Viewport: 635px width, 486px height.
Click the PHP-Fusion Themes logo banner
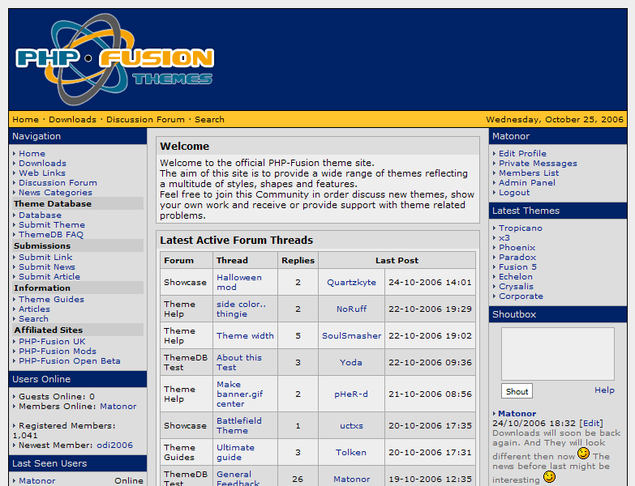(x=114, y=59)
